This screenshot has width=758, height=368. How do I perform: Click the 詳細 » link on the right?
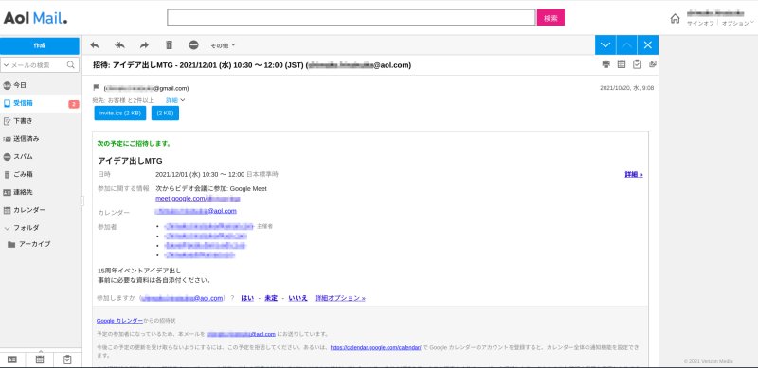(x=634, y=175)
